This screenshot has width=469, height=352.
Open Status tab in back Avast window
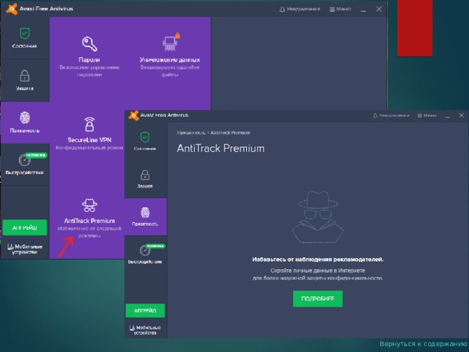[24, 38]
